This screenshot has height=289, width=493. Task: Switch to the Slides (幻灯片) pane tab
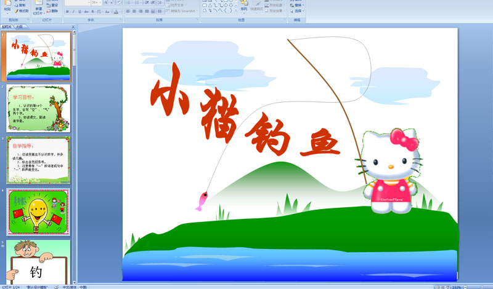coord(7,27)
